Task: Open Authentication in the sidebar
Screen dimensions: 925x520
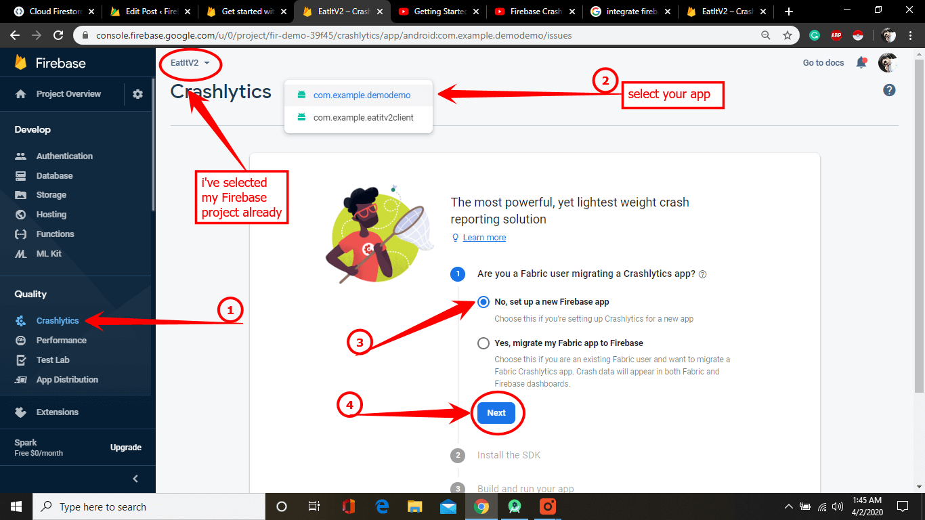Action: click(x=64, y=156)
